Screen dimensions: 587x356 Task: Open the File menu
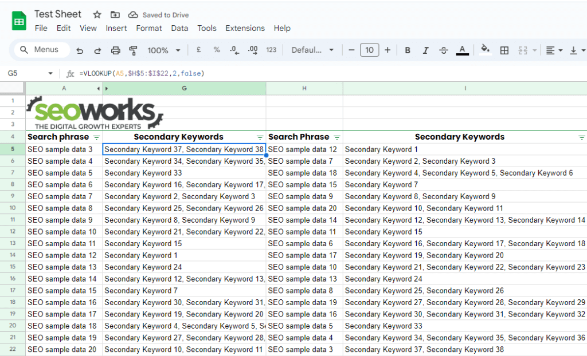(x=41, y=28)
